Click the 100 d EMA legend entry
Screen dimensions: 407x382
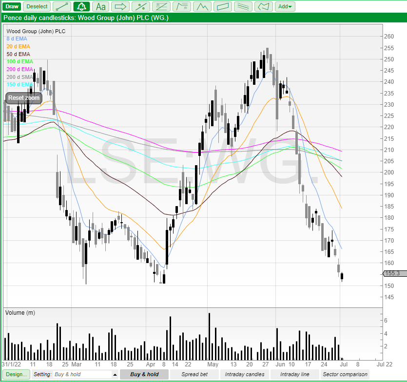tap(19, 61)
